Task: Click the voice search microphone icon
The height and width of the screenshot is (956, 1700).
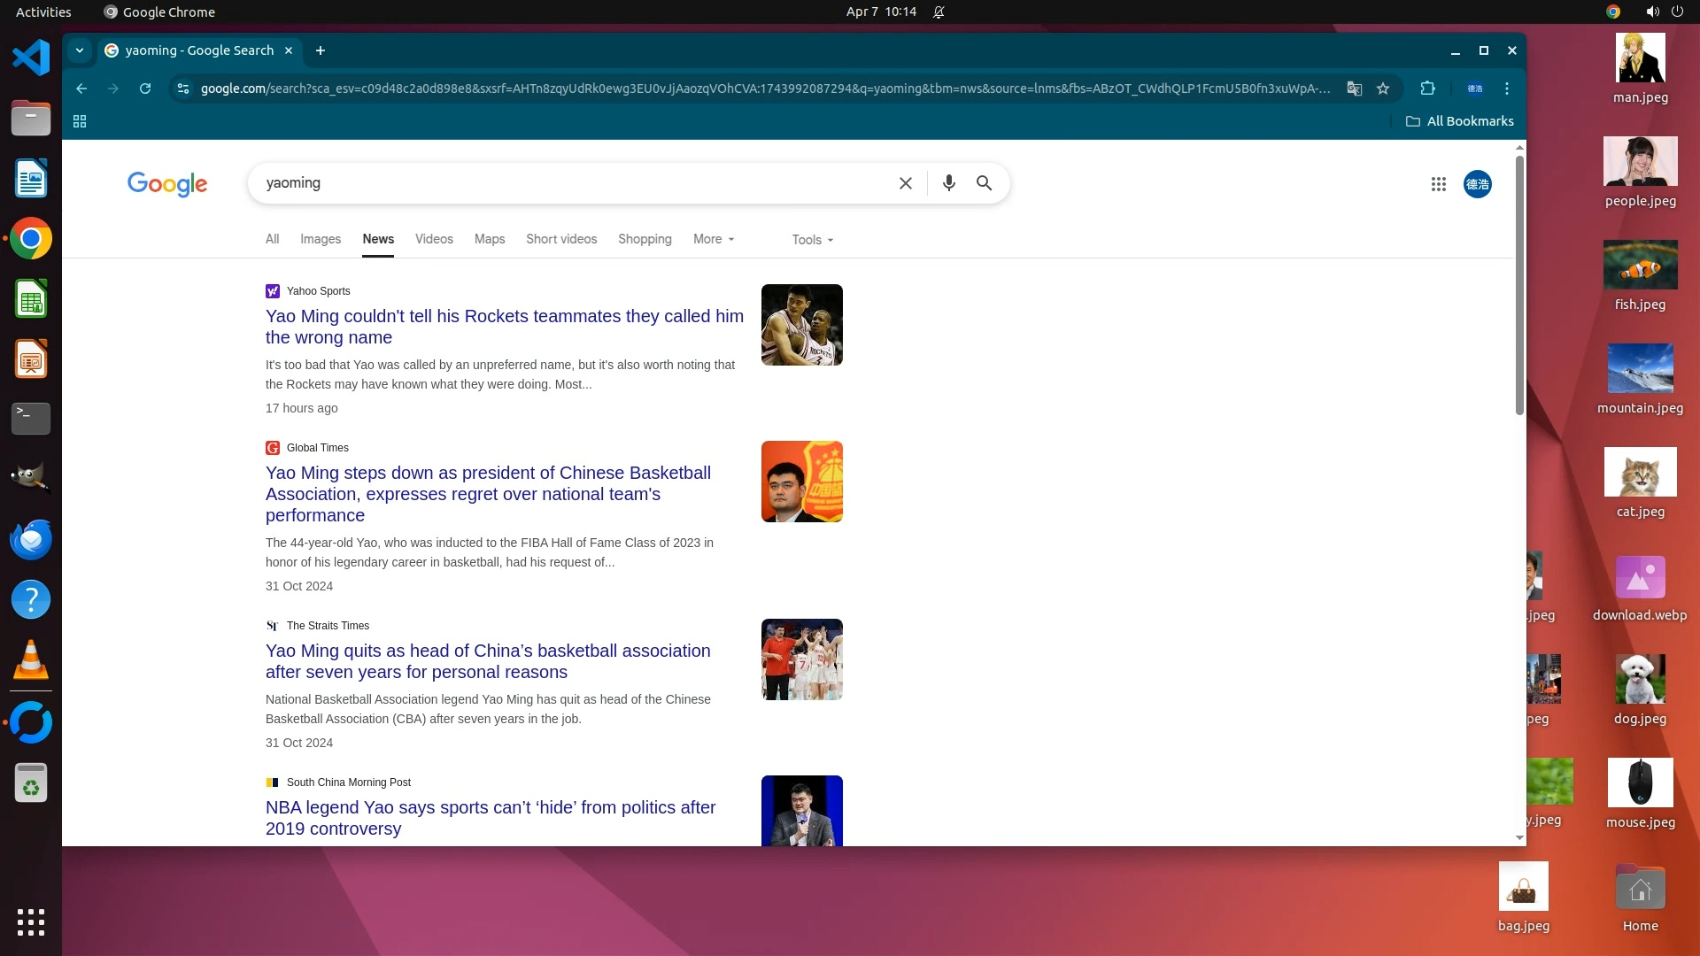Action: pos(948,183)
